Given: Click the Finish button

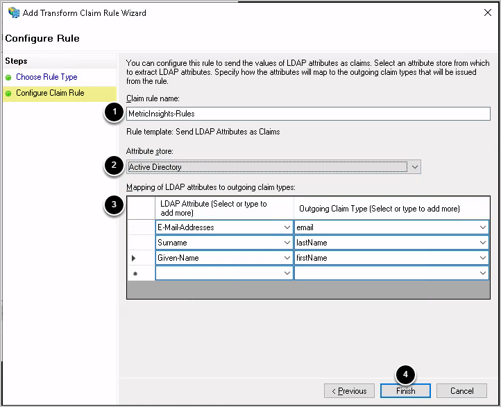Looking at the screenshot, I should point(405,391).
